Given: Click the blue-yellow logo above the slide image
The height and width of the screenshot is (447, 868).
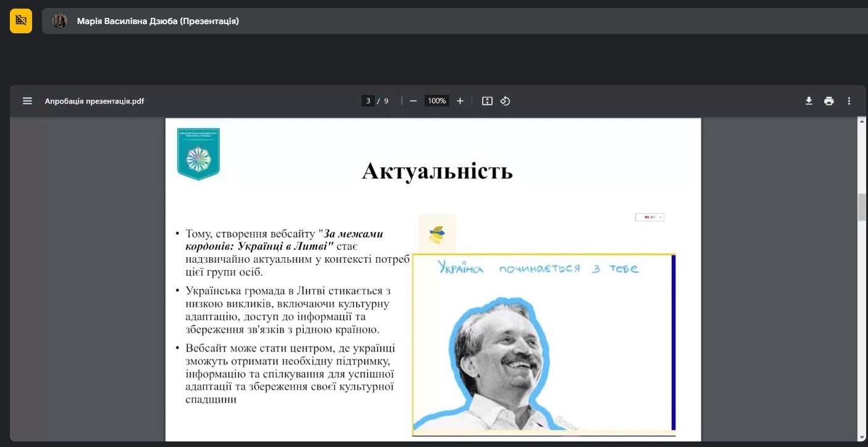Looking at the screenshot, I should (437, 233).
